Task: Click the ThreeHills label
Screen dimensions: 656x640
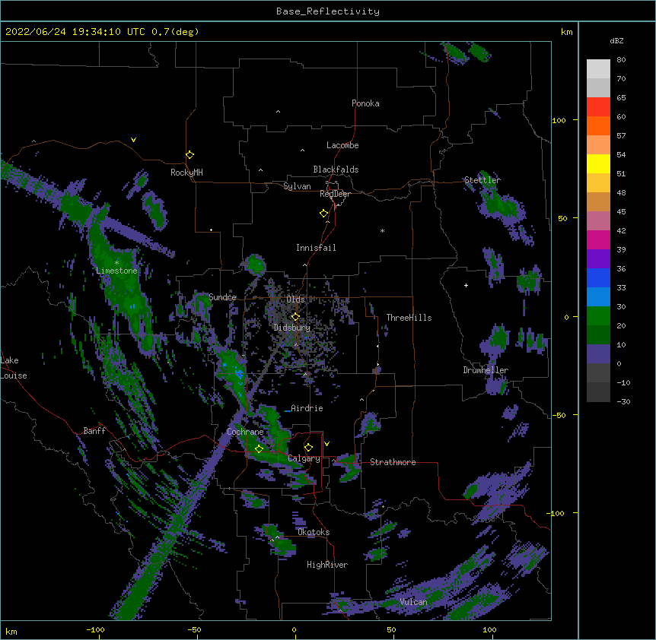Action: pos(409,318)
